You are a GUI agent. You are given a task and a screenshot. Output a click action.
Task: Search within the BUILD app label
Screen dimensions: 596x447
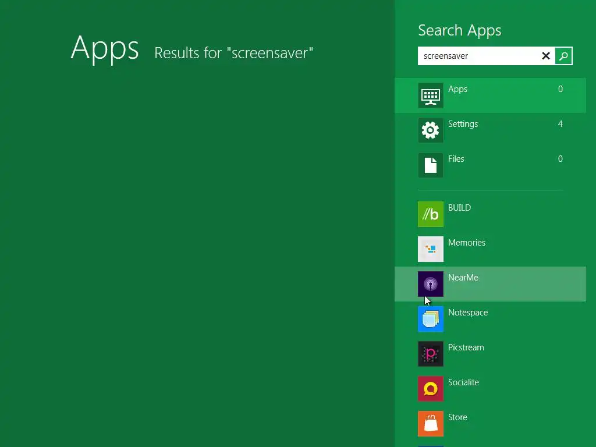point(460,208)
